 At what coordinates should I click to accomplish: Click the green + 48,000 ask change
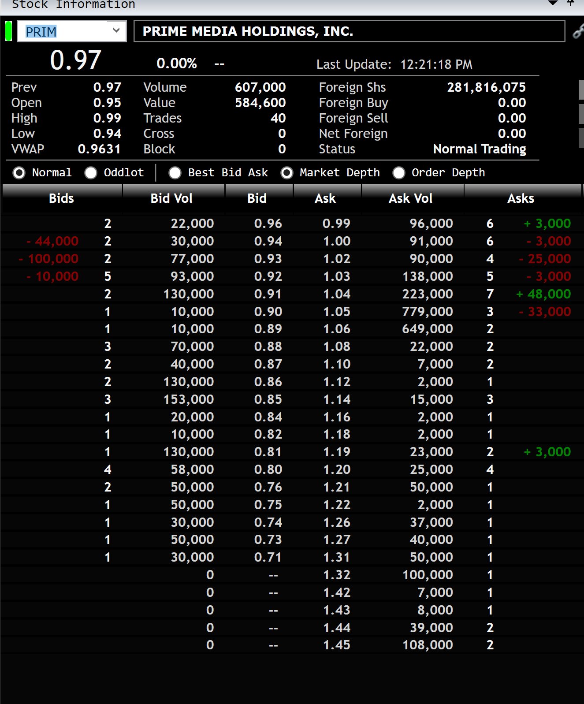(x=543, y=294)
